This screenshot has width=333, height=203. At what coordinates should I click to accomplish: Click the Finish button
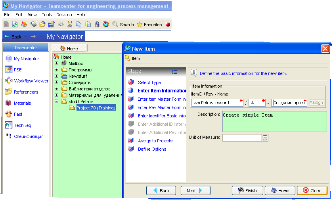coord(247,190)
